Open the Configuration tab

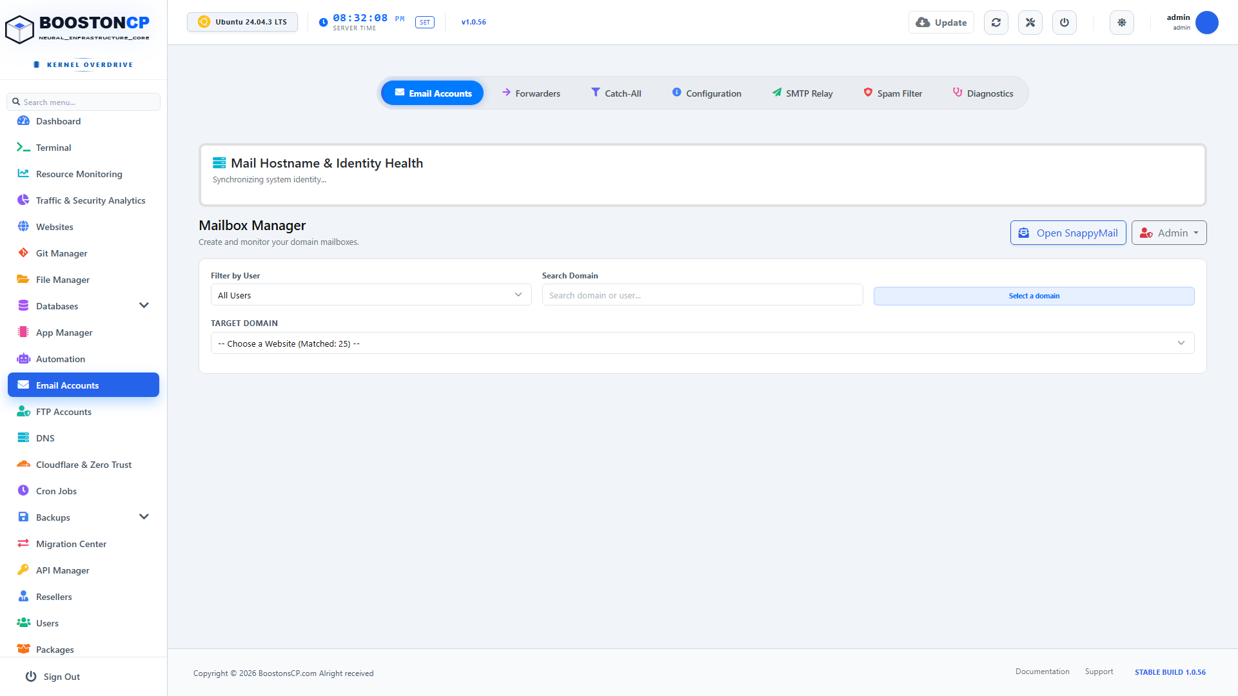pos(707,93)
